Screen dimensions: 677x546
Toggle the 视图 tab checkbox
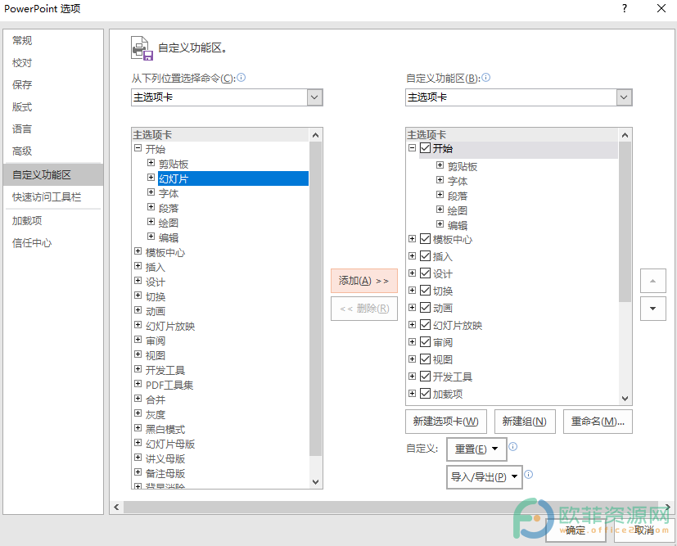tap(426, 359)
